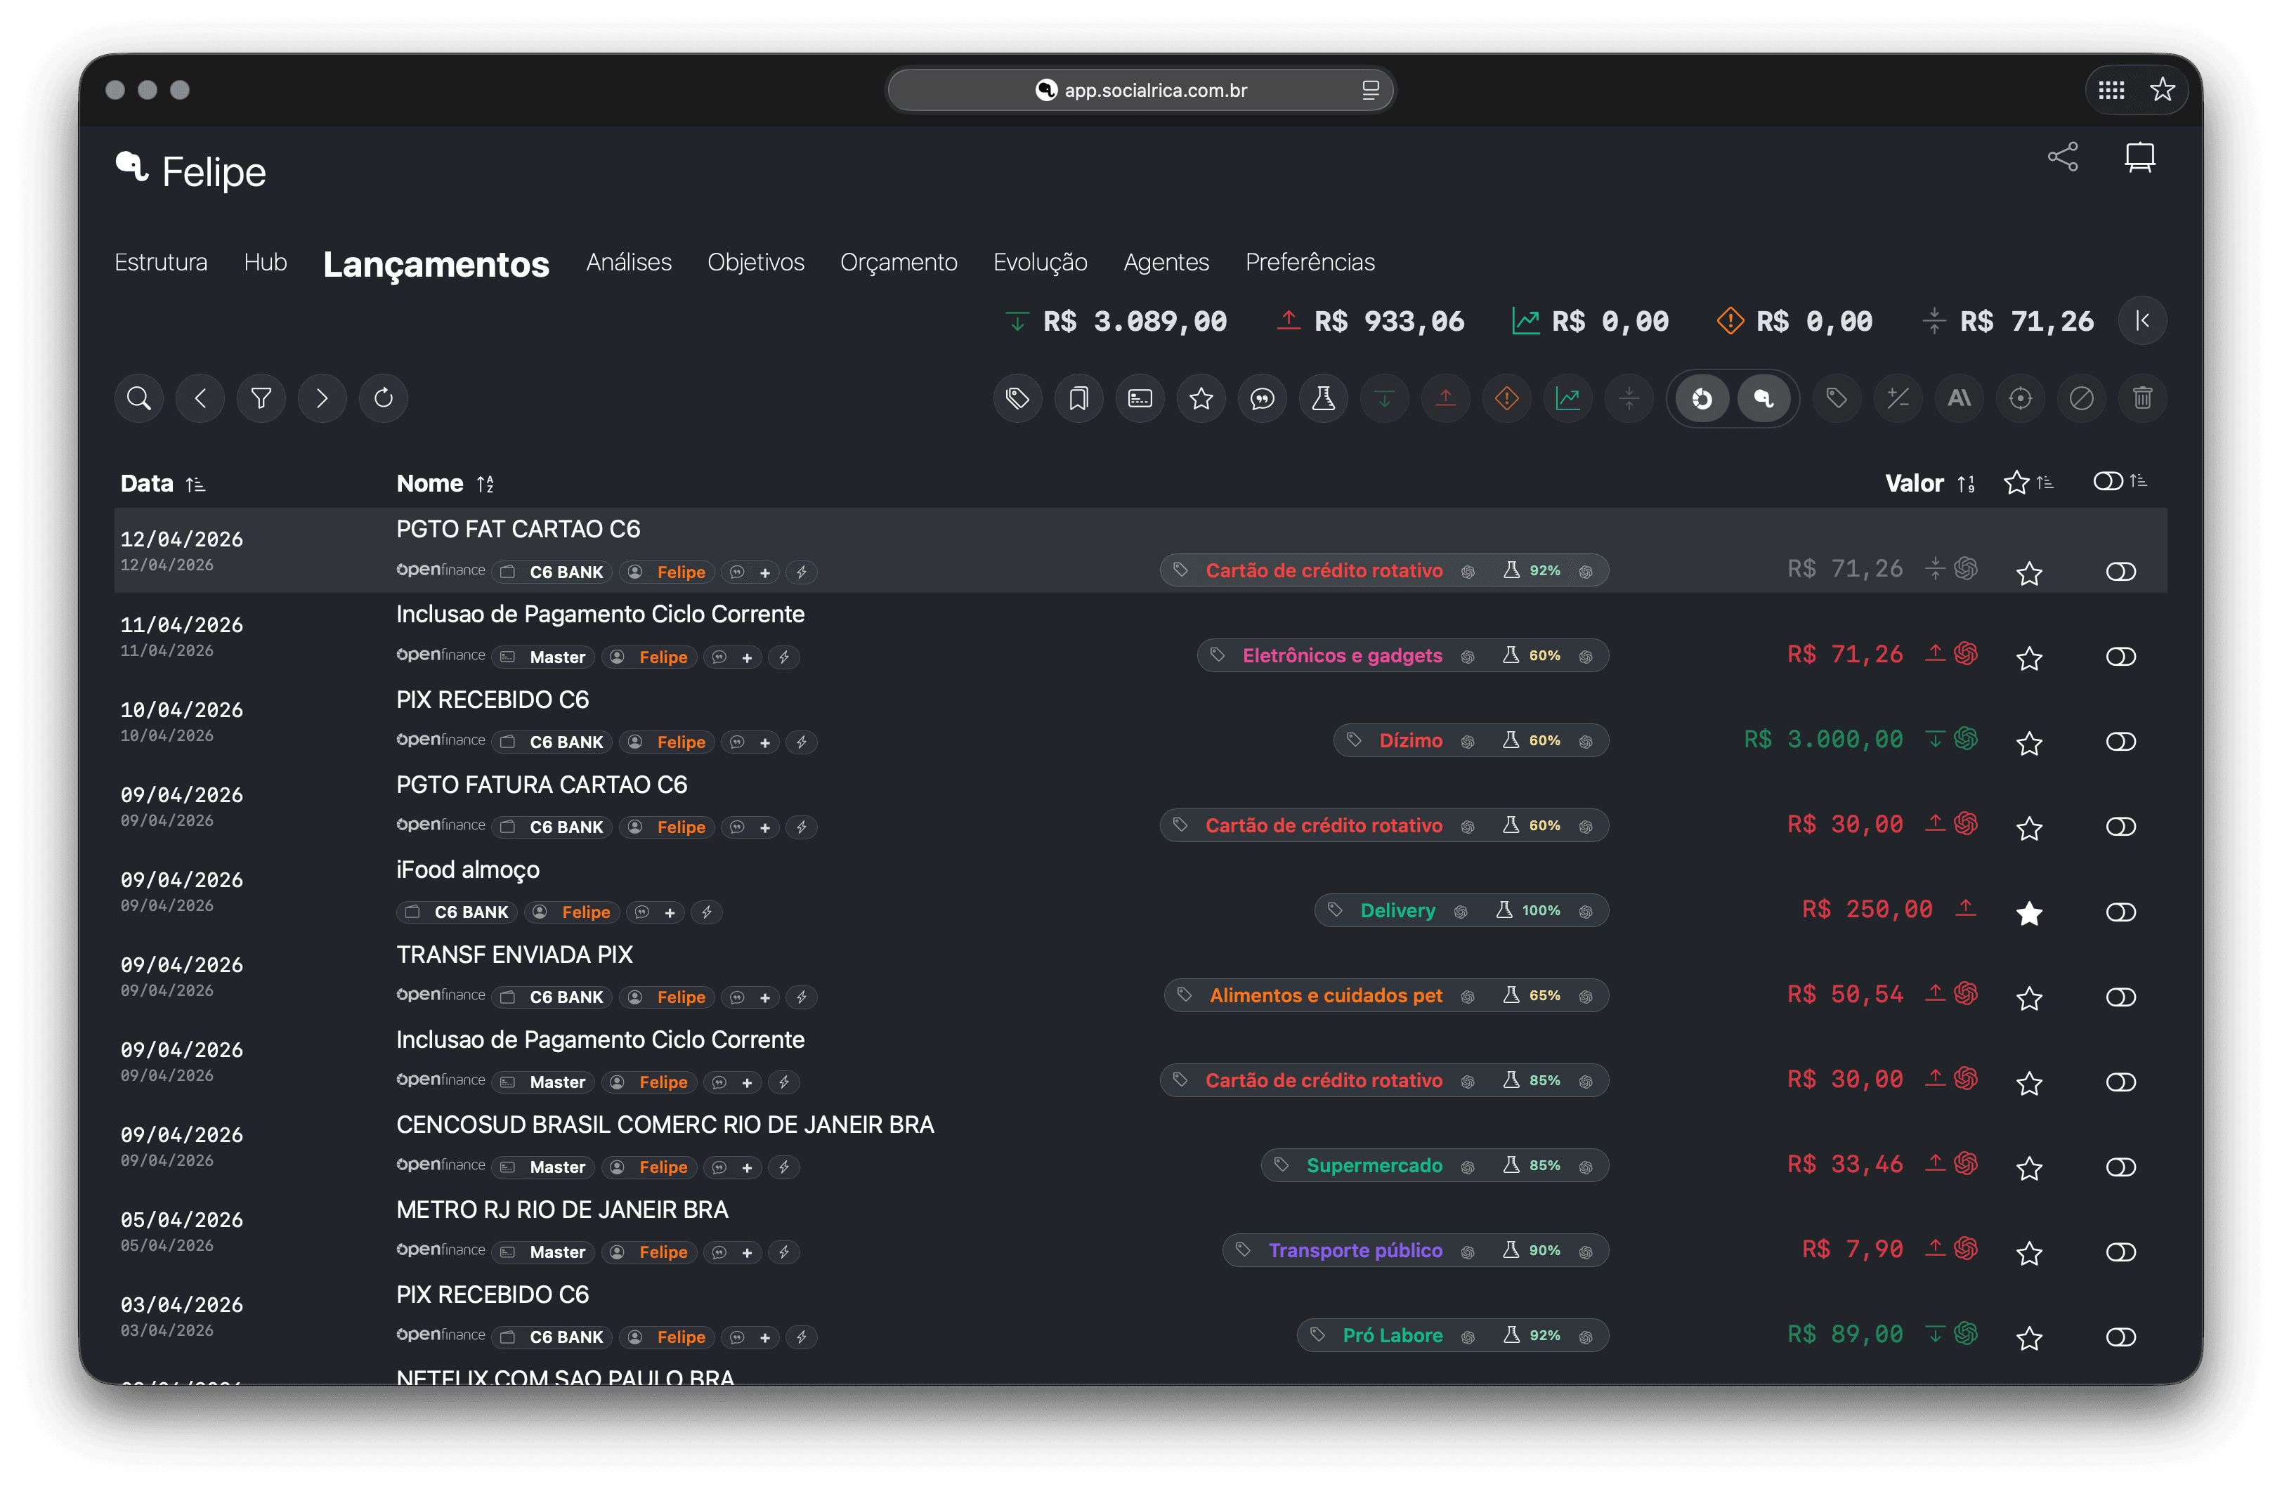Open the Valor sort order control

pyautogui.click(x=1967, y=483)
